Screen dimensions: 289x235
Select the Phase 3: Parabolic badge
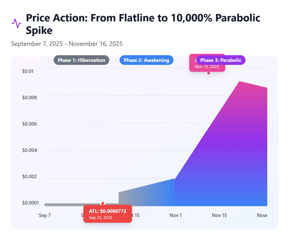pos(221,60)
